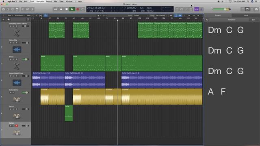Select the Guitar Rig waveform track icon

[x=17, y=49]
